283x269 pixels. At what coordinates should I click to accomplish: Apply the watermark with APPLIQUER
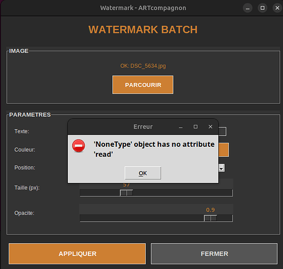pyautogui.click(x=77, y=254)
